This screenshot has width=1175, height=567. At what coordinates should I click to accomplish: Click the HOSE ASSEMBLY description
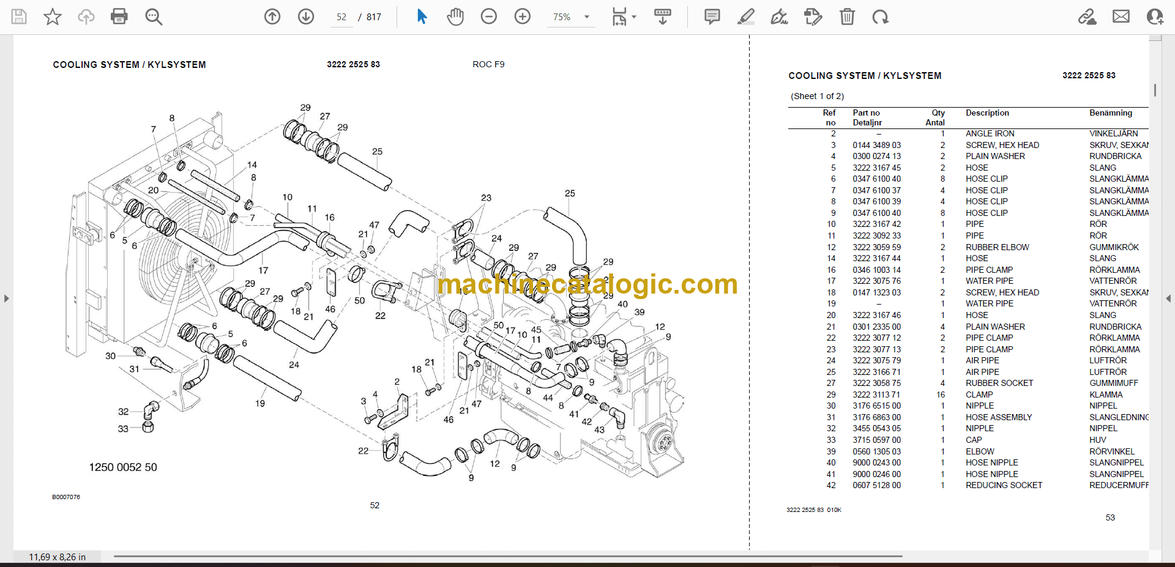[x=999, y=417]
